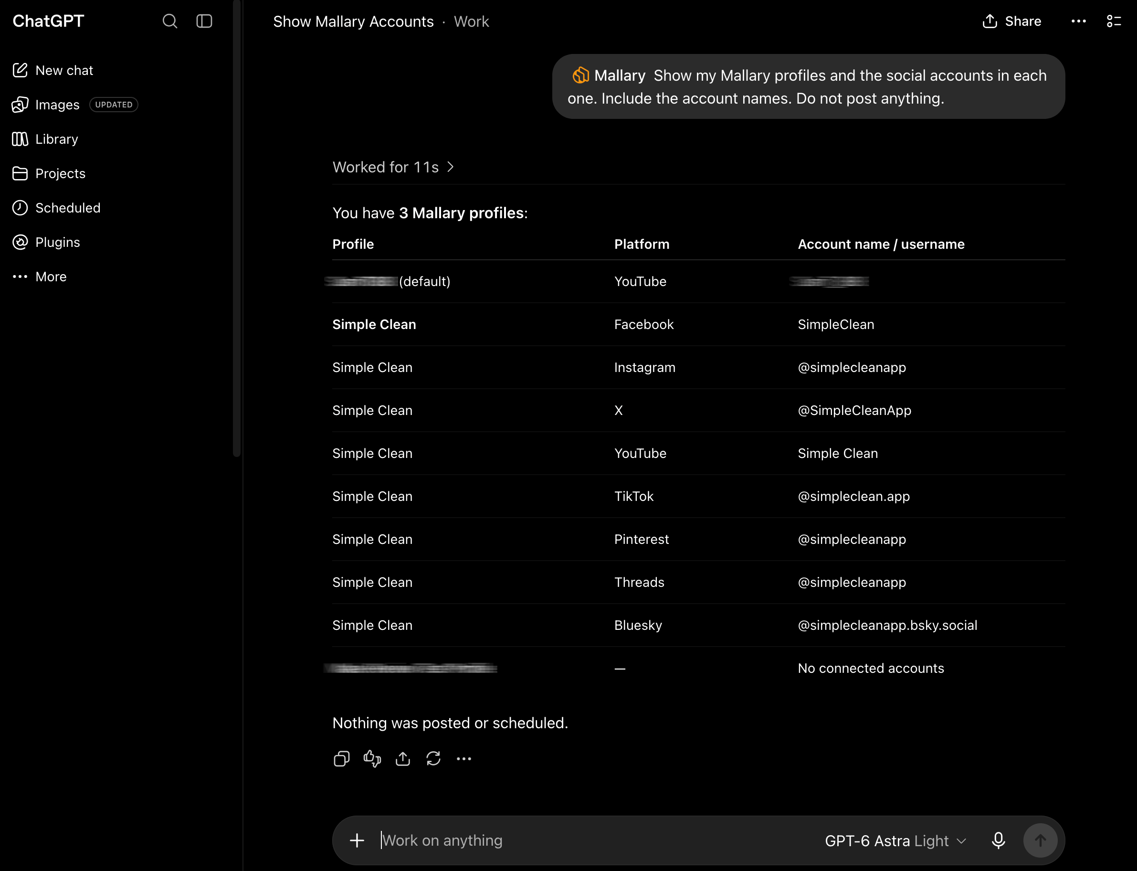This screenshot has height=871, width=1137.
Task: Click the sidebar vertical scrollbar
Action: pyautogui.click(x=237, y=228)
